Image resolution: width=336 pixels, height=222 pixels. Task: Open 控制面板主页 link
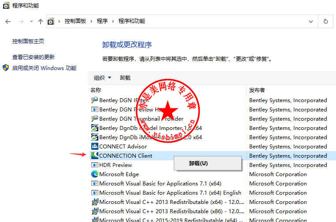coord(28,41)
